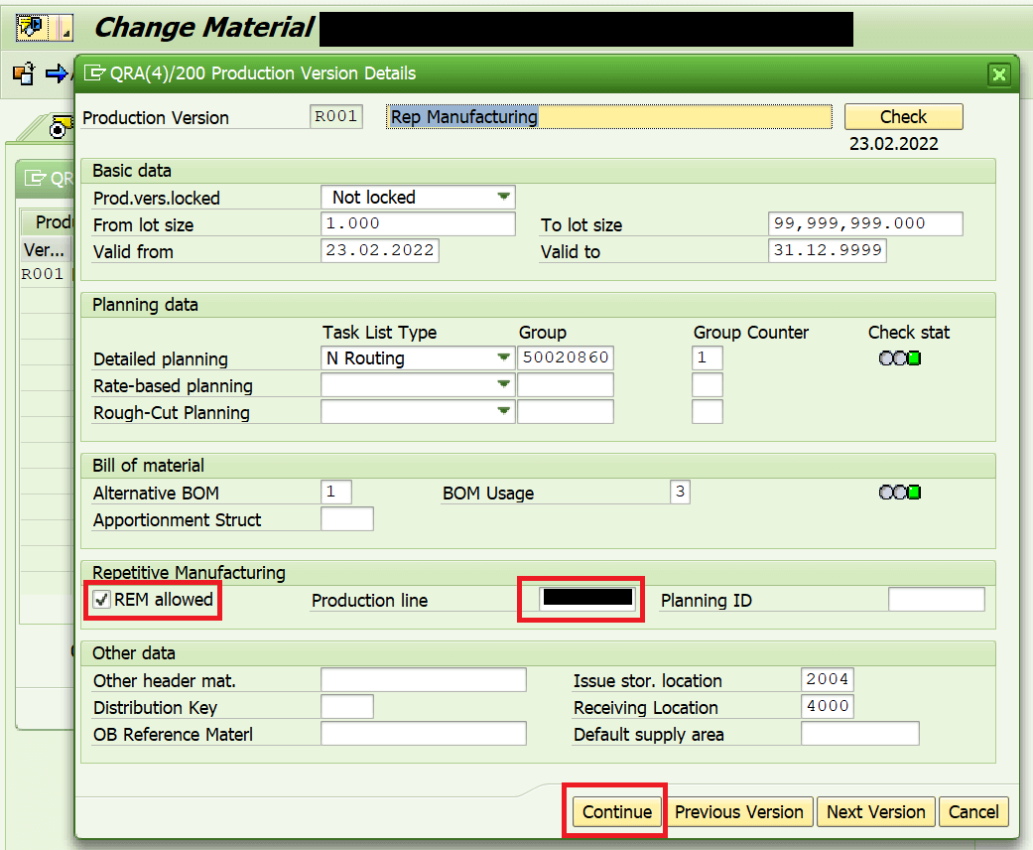Click the Check button
Screen dimensions: 1033x850
coord(902,116)
